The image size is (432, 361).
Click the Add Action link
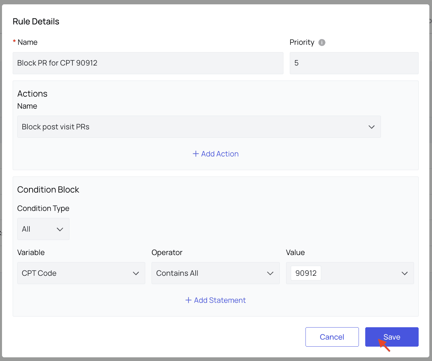tap(220, 154)
